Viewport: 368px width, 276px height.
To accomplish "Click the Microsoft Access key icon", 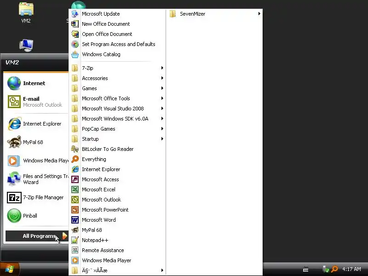I will [75, 179].
